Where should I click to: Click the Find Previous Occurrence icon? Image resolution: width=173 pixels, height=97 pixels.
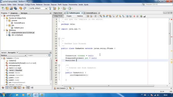coord(104,16)
